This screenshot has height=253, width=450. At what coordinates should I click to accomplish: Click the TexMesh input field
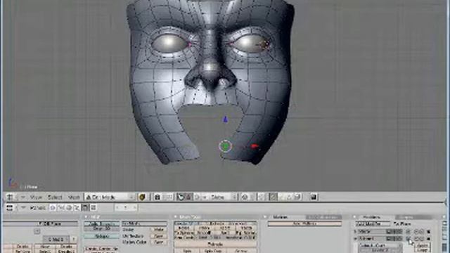pos(144,223)
